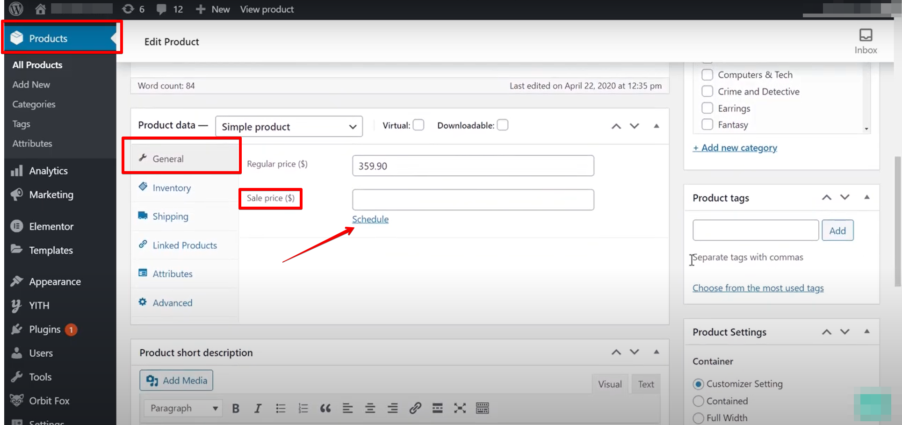This screenshot has height=425, width=902.
Task: Choose from the most used tags
Action: click(758, 288)
